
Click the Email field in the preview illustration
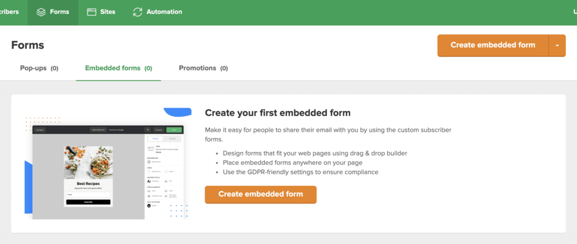point(88,194)
